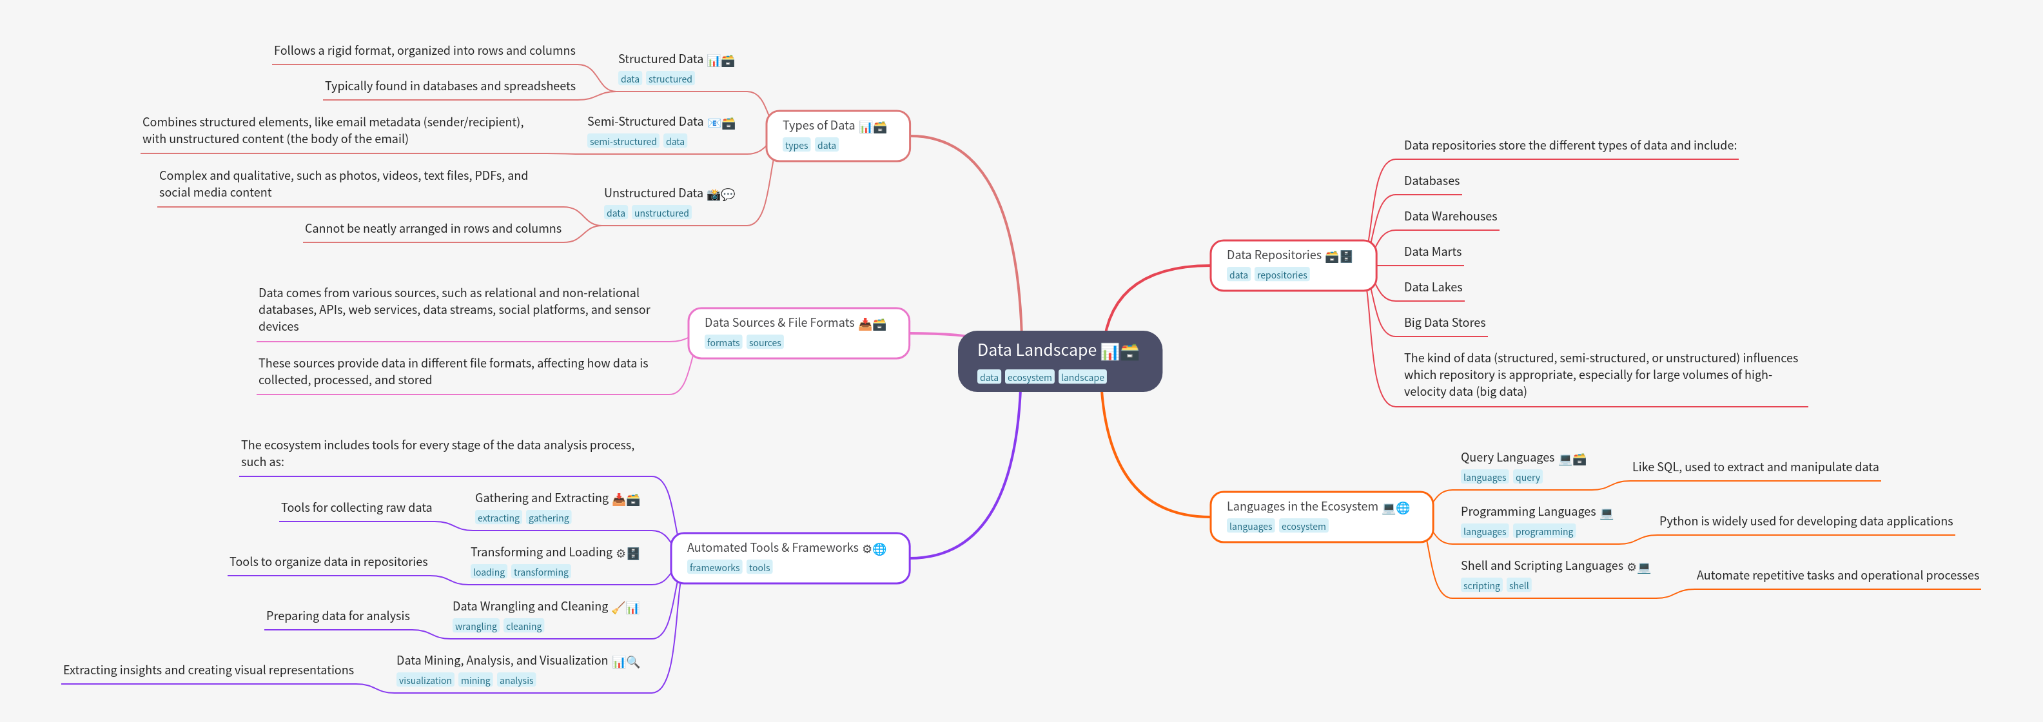Click the 'programming' tag
2043x722 pixels.
tap(1544, 532)
